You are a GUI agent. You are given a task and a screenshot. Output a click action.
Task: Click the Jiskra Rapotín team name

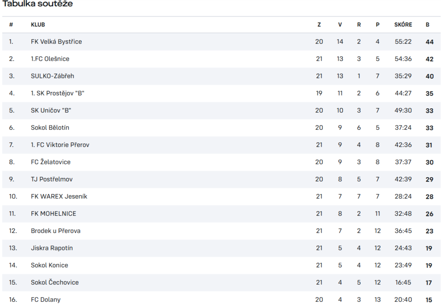pos(52,248)
